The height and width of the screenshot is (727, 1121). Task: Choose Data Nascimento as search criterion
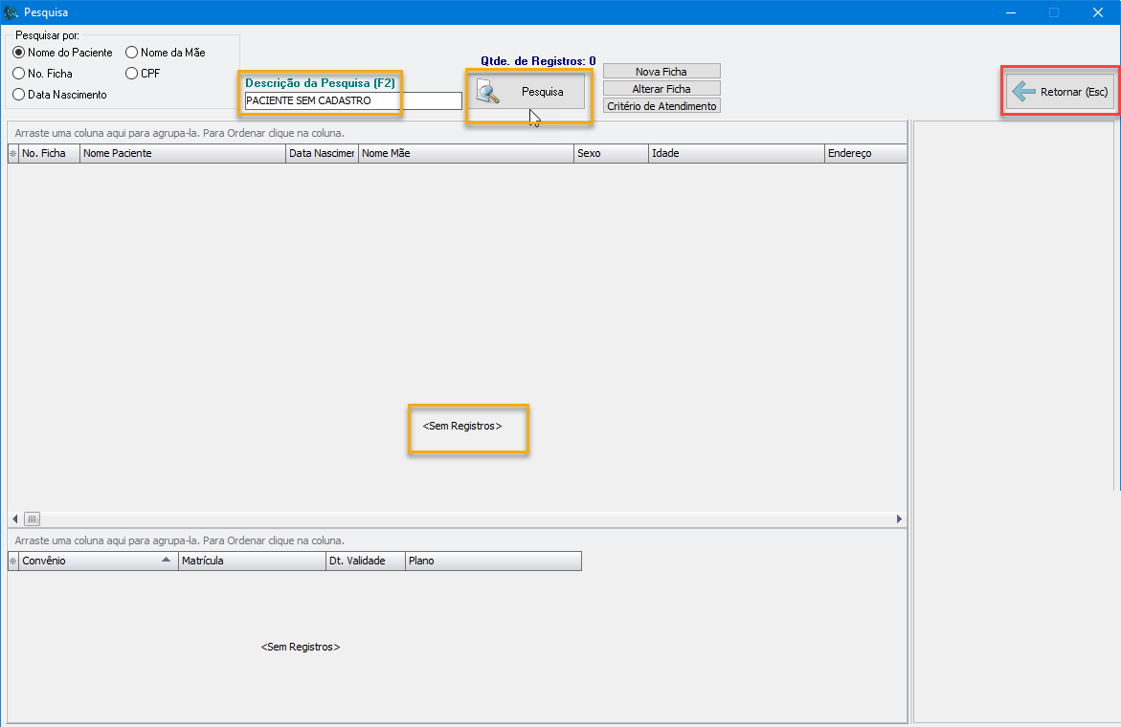(x=19, y=95)
